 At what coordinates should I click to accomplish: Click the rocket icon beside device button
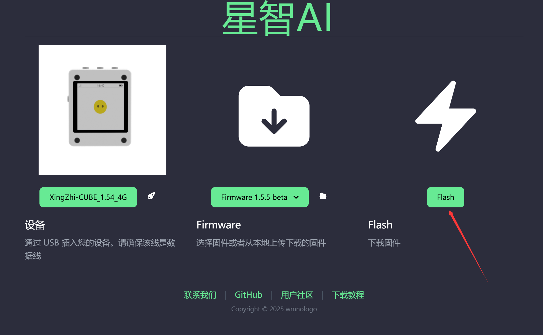point(151,196)
